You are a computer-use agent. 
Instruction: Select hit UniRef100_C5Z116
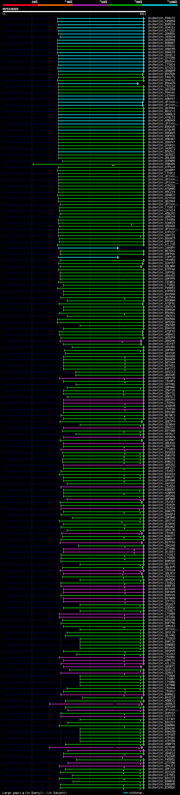161,86
